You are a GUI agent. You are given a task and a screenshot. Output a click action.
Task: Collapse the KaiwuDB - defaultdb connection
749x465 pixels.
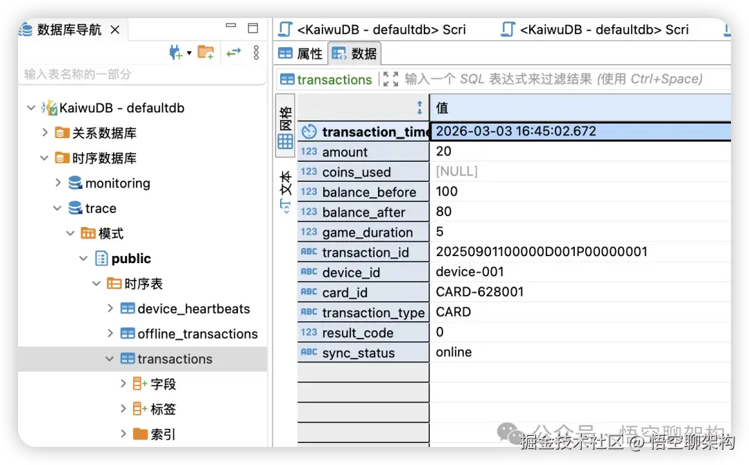[x=31, y=108]
